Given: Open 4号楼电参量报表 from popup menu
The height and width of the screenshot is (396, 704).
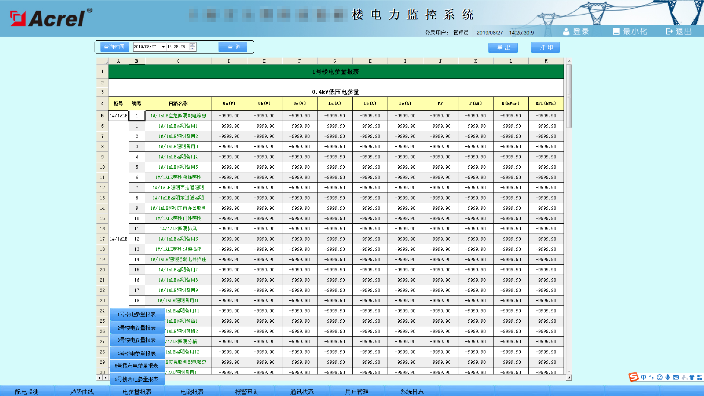Looking at the screenshot, I should coord(137,353).
